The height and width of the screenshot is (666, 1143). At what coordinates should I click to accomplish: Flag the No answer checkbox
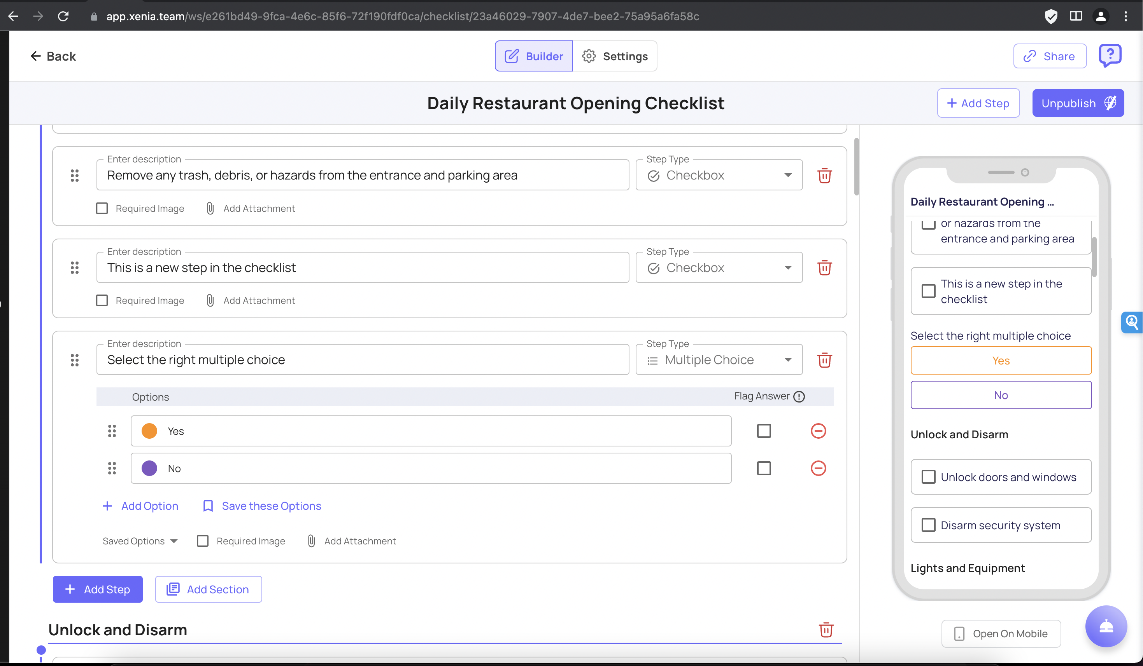764,468
